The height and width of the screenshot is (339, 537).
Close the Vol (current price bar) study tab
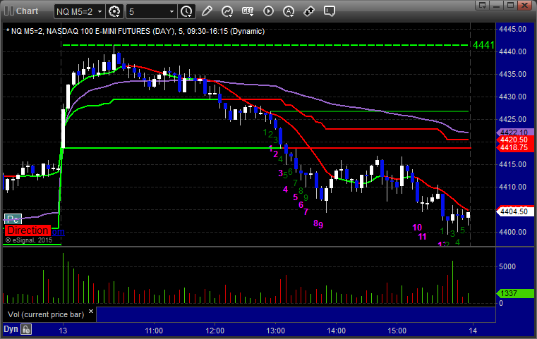(x=91, y=312)
